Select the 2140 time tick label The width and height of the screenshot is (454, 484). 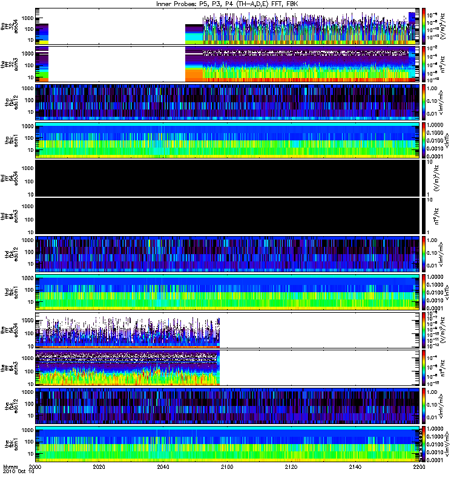click(355, 466)
